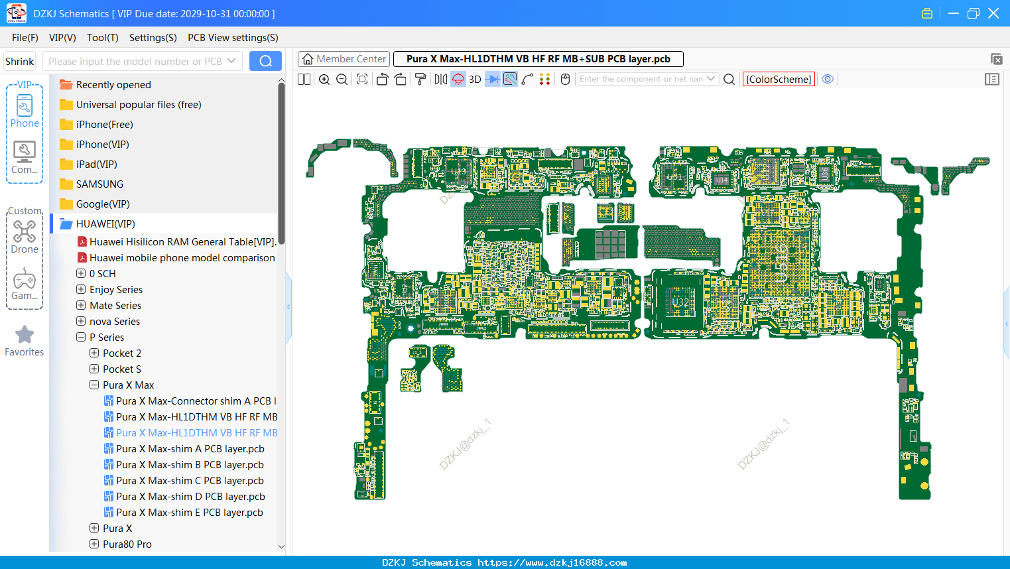Open the Phone category
1010x569 pixels.
tap(25, 110)
